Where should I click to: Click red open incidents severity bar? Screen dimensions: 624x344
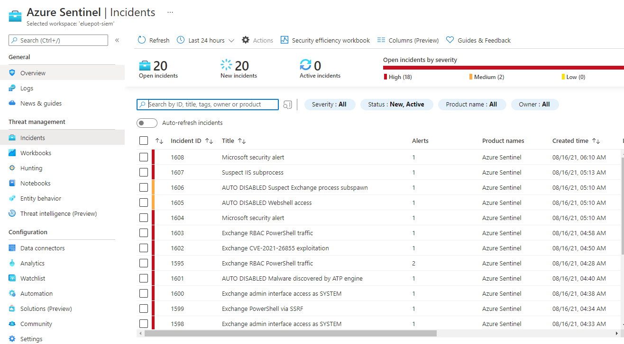click(504, 68)
